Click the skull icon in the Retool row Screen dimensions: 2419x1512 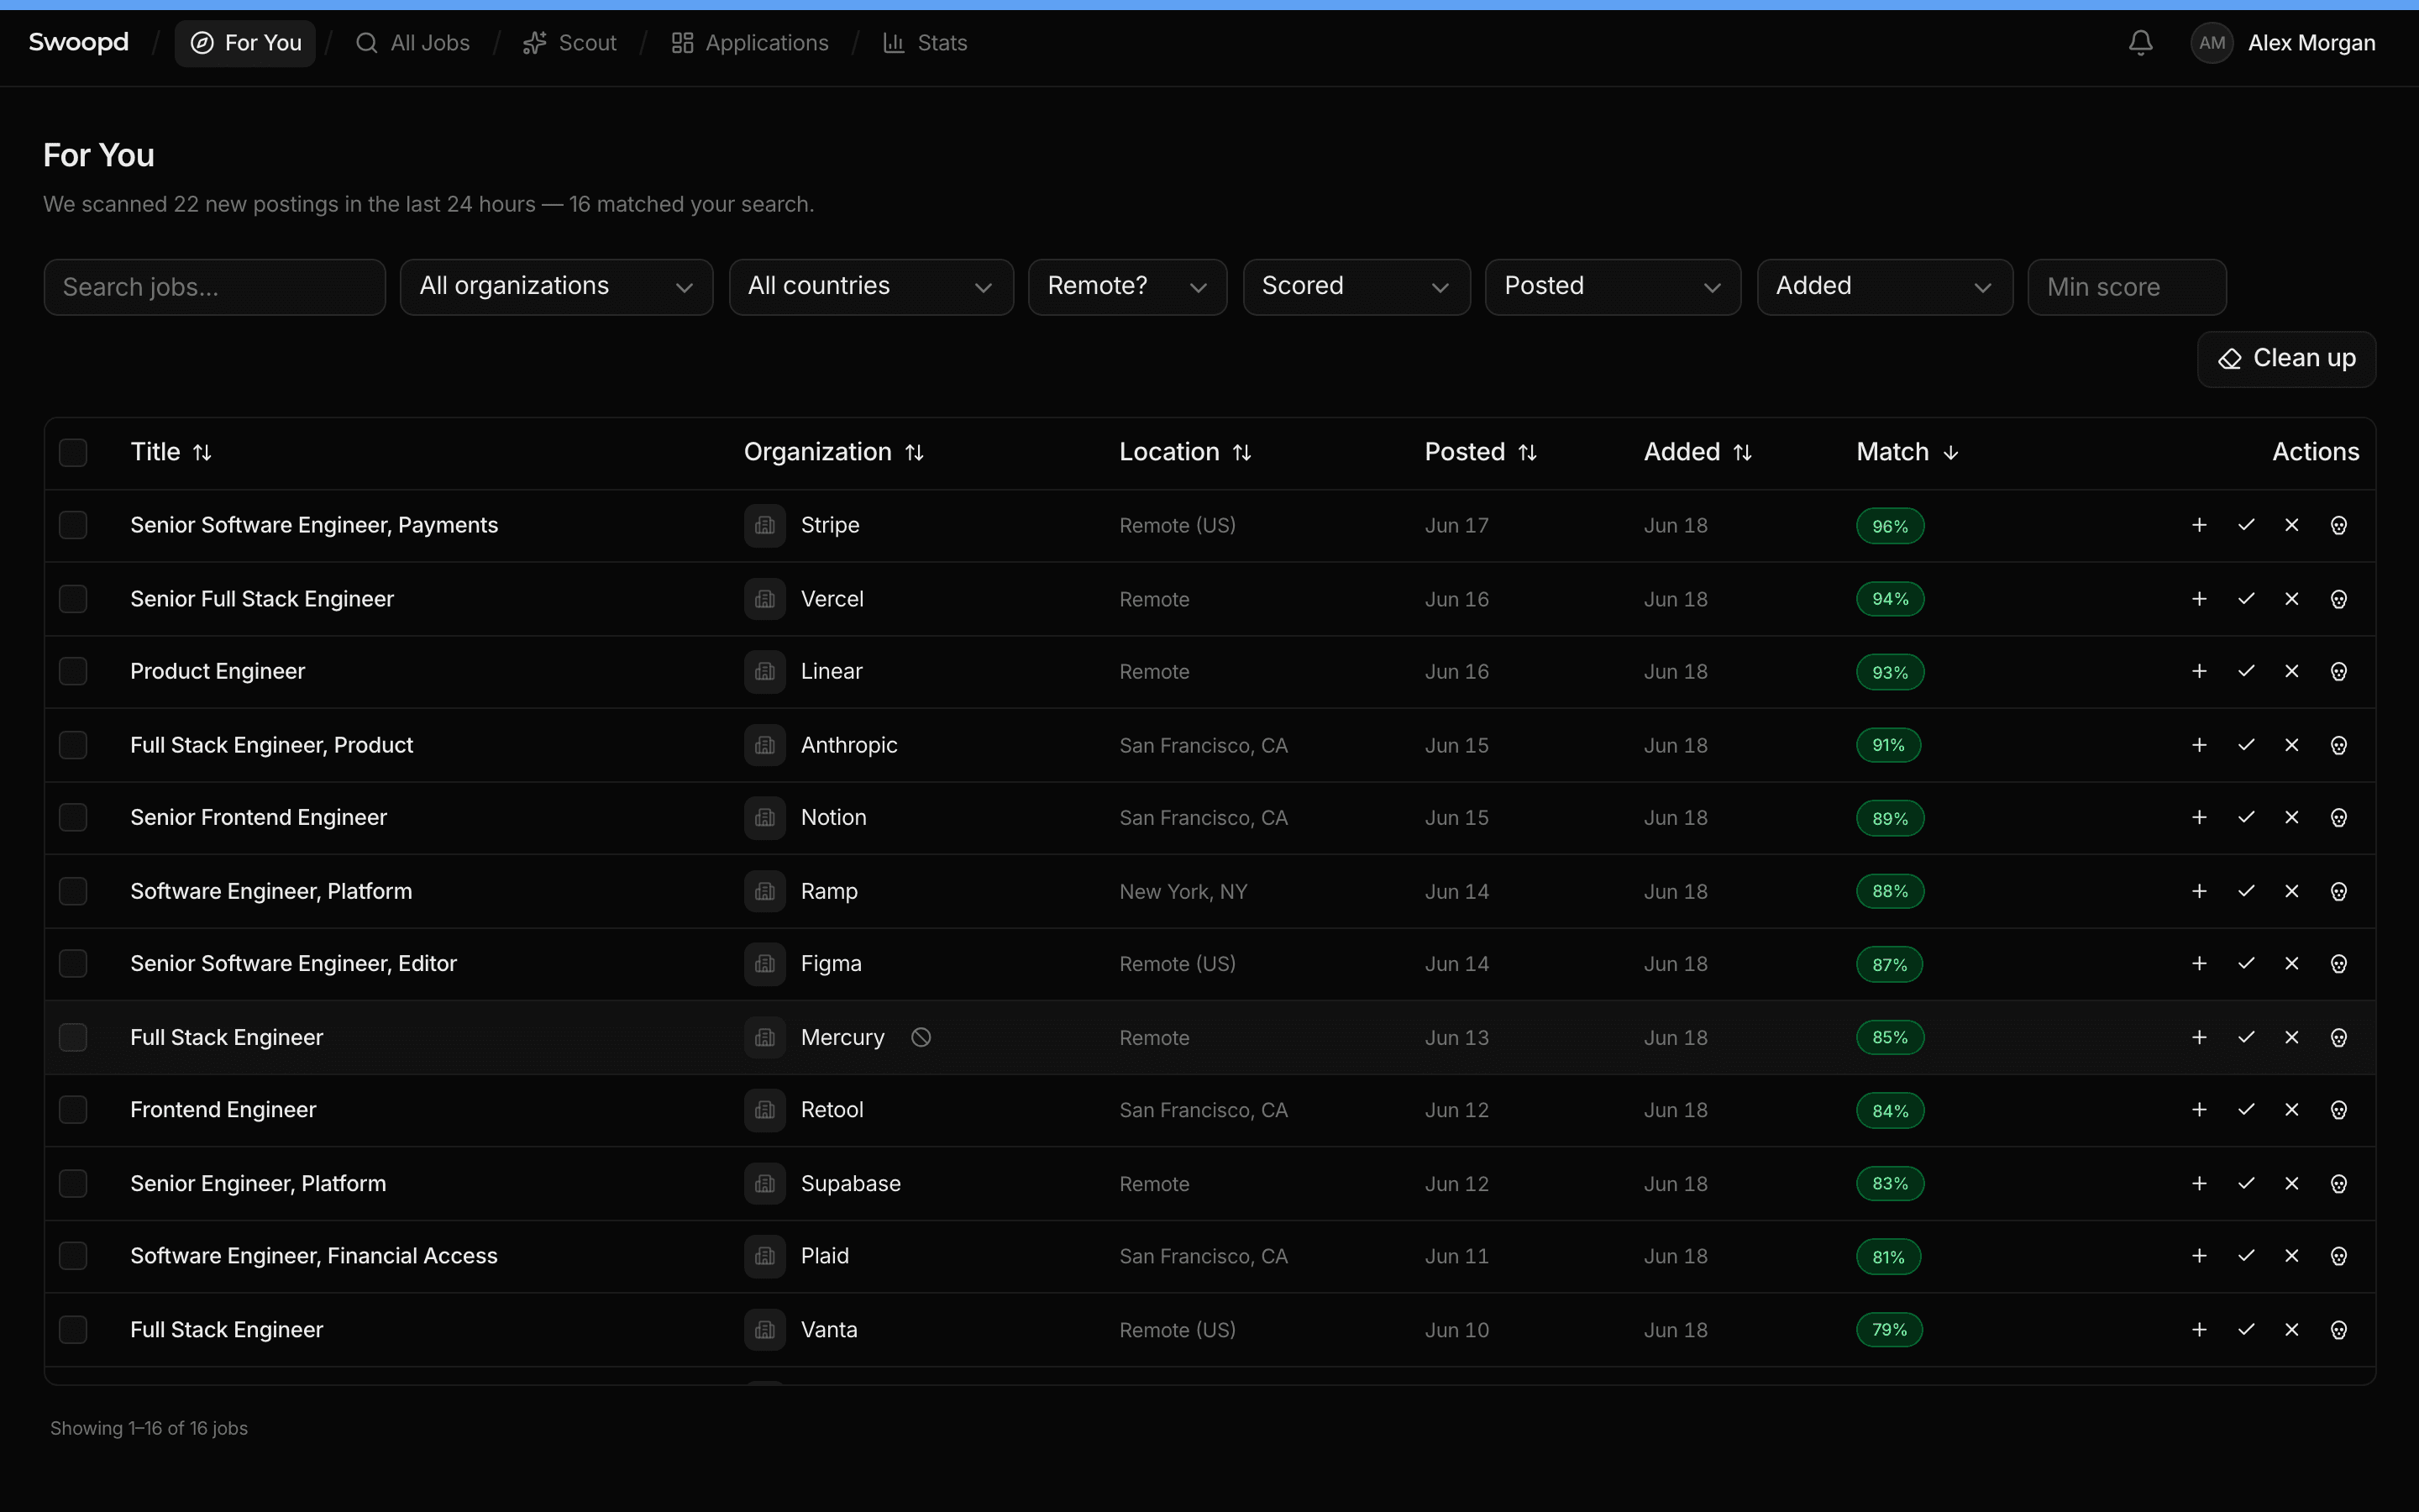[2339, 1109]
